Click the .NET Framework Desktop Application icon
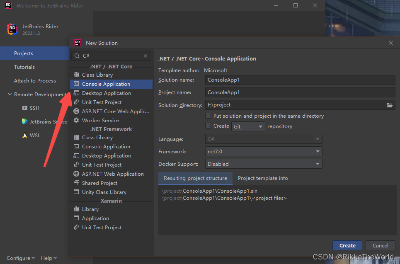 tap(76, 155)
